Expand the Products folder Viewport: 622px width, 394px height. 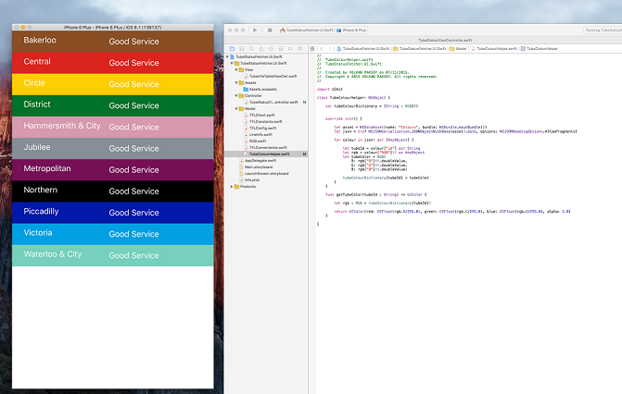(x=231, y=186)
